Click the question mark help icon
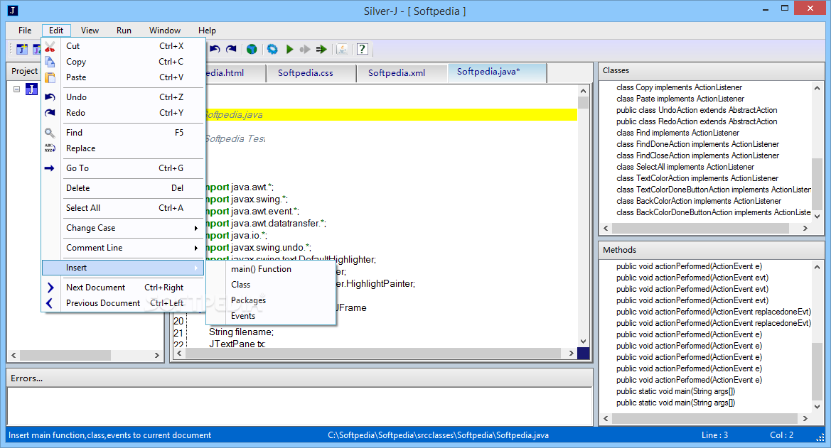 (363, 49)
